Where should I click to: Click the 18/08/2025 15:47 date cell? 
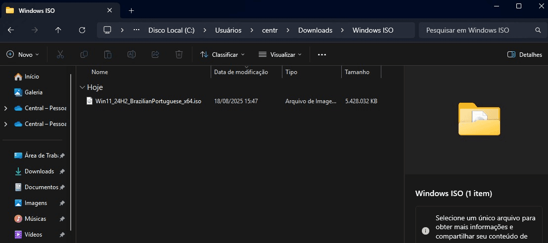point(236,101)
